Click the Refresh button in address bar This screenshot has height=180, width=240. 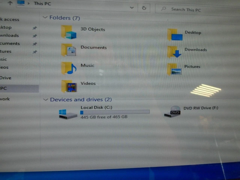coord(144,8)
